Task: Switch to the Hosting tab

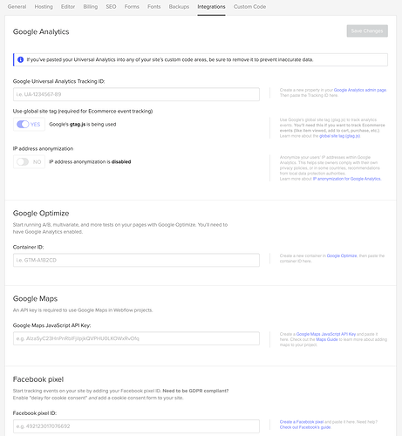Action: (44, 7)
